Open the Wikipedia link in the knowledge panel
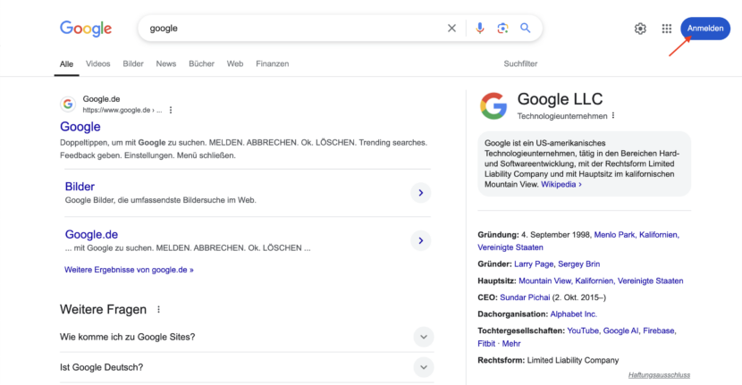The image size is (742, 385). click(561, 184)
